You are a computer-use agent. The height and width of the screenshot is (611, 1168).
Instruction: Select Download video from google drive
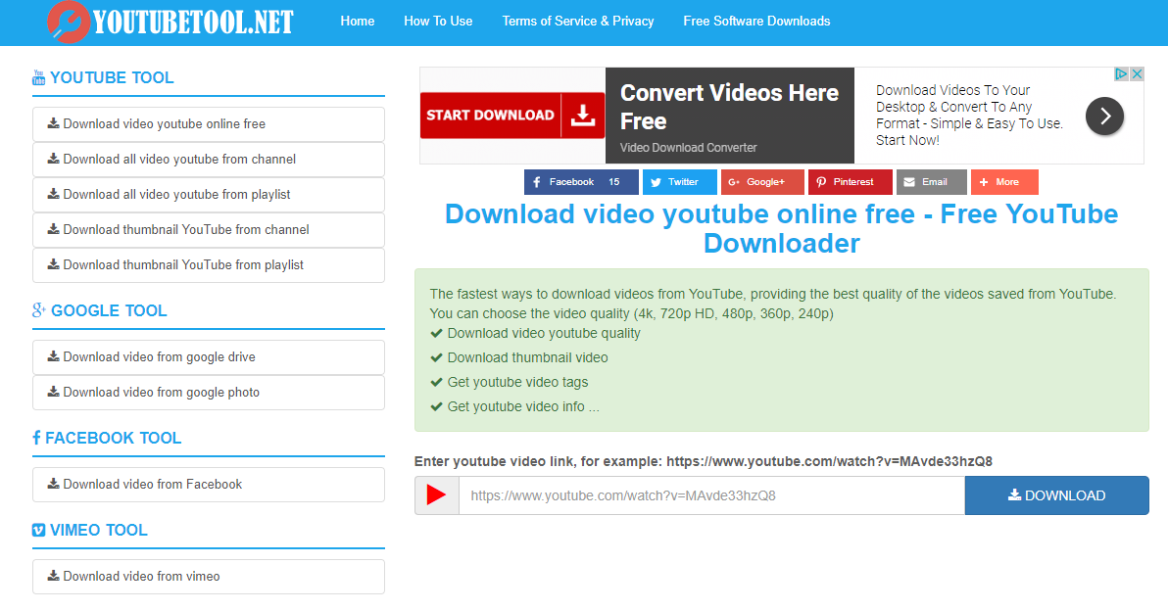point(208,357)
